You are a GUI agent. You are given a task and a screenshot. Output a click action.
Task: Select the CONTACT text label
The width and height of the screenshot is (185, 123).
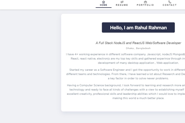coord(170,5)
